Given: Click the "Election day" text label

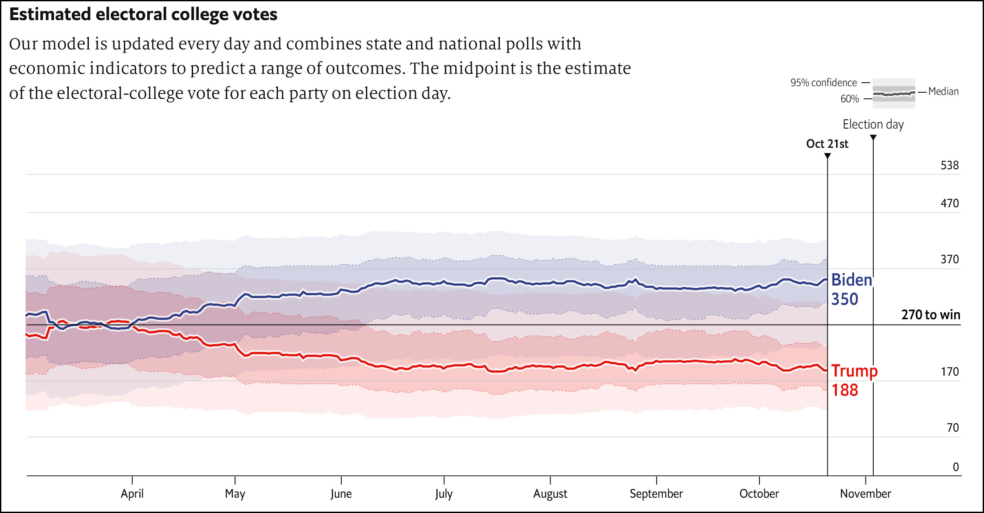Looking at the screenshot, I should tap(873, 125).
